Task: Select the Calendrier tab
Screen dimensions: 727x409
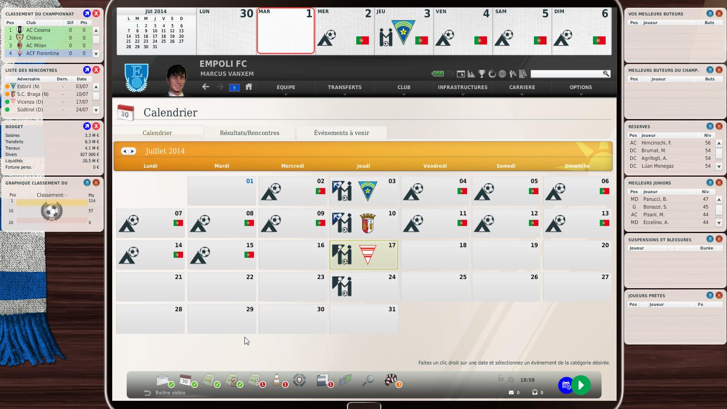Action: click(x=157, y=133)
